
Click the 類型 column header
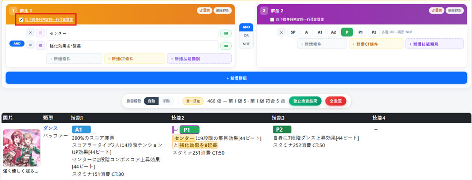(48, 118)
